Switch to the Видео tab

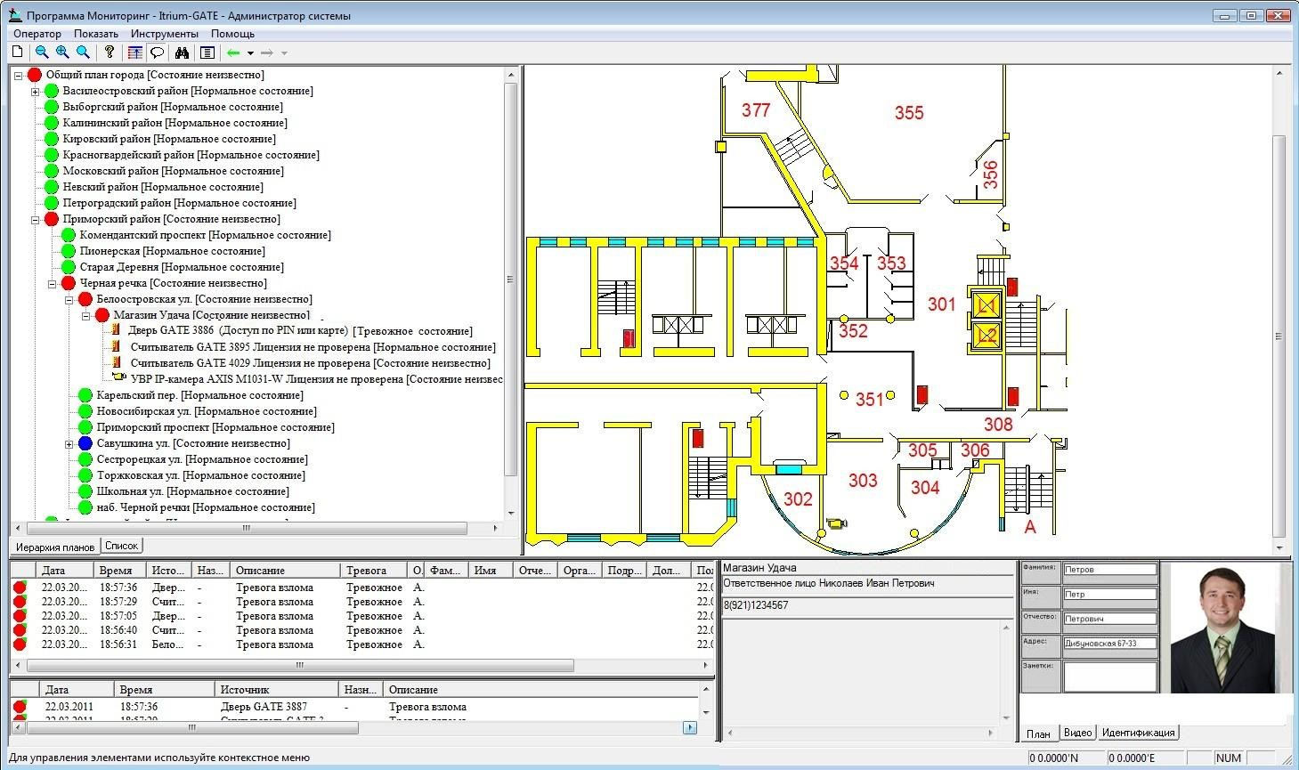tap(1077, 733)
